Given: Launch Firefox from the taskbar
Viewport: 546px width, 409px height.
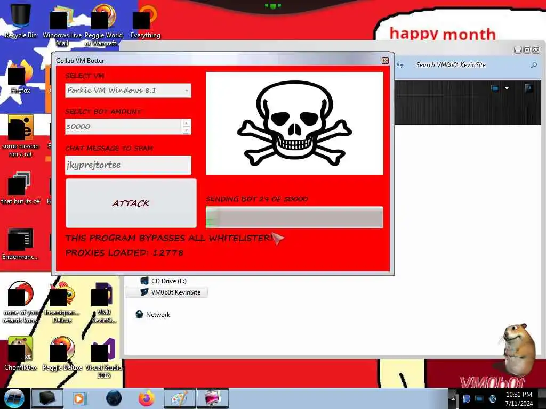Looking at the screenshot, I should coord(147,398).
